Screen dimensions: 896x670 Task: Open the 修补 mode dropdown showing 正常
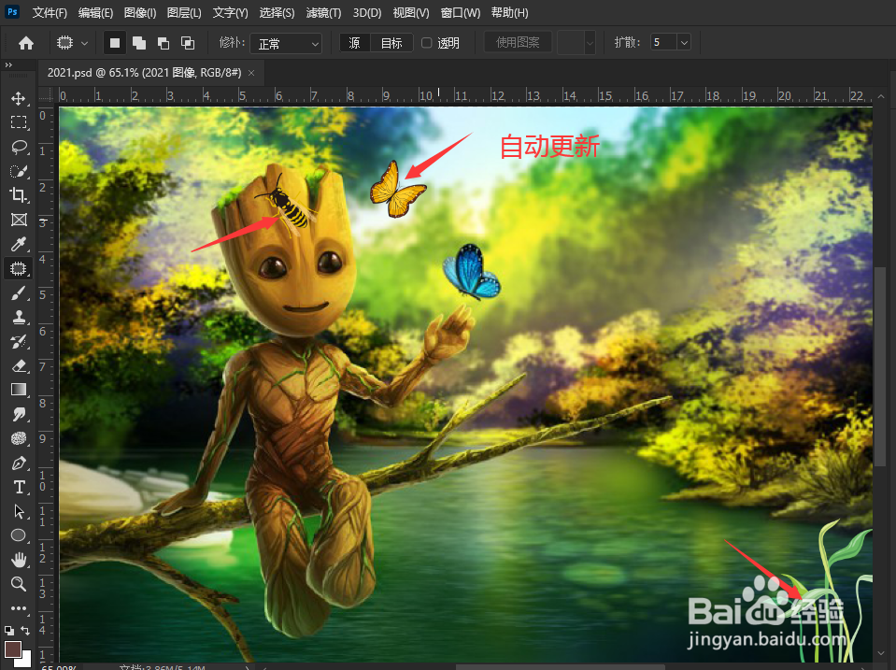click(x=286, y=43)
